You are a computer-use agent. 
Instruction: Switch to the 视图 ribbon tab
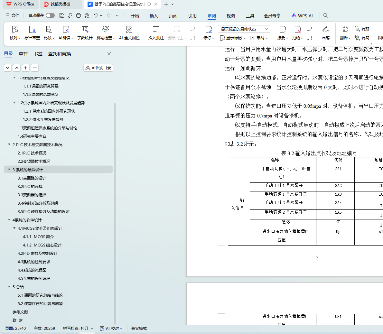[x=230, y=16]
